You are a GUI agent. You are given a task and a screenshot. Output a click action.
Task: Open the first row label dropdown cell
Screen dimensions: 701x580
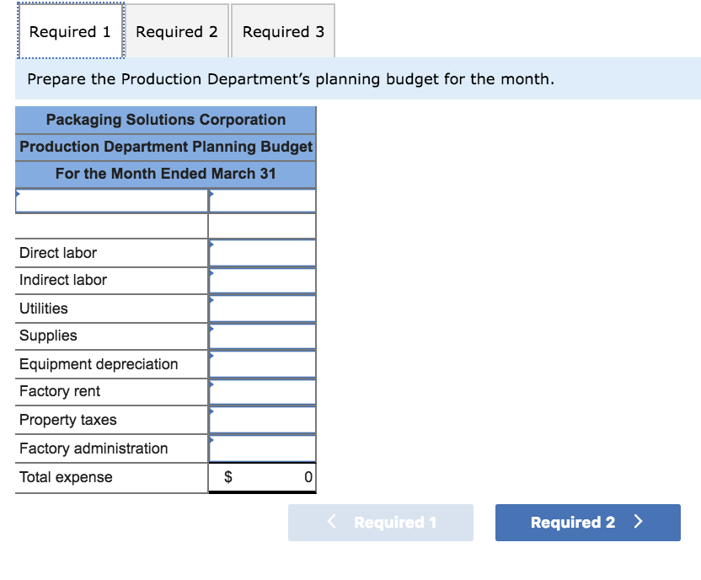[112, 201]
